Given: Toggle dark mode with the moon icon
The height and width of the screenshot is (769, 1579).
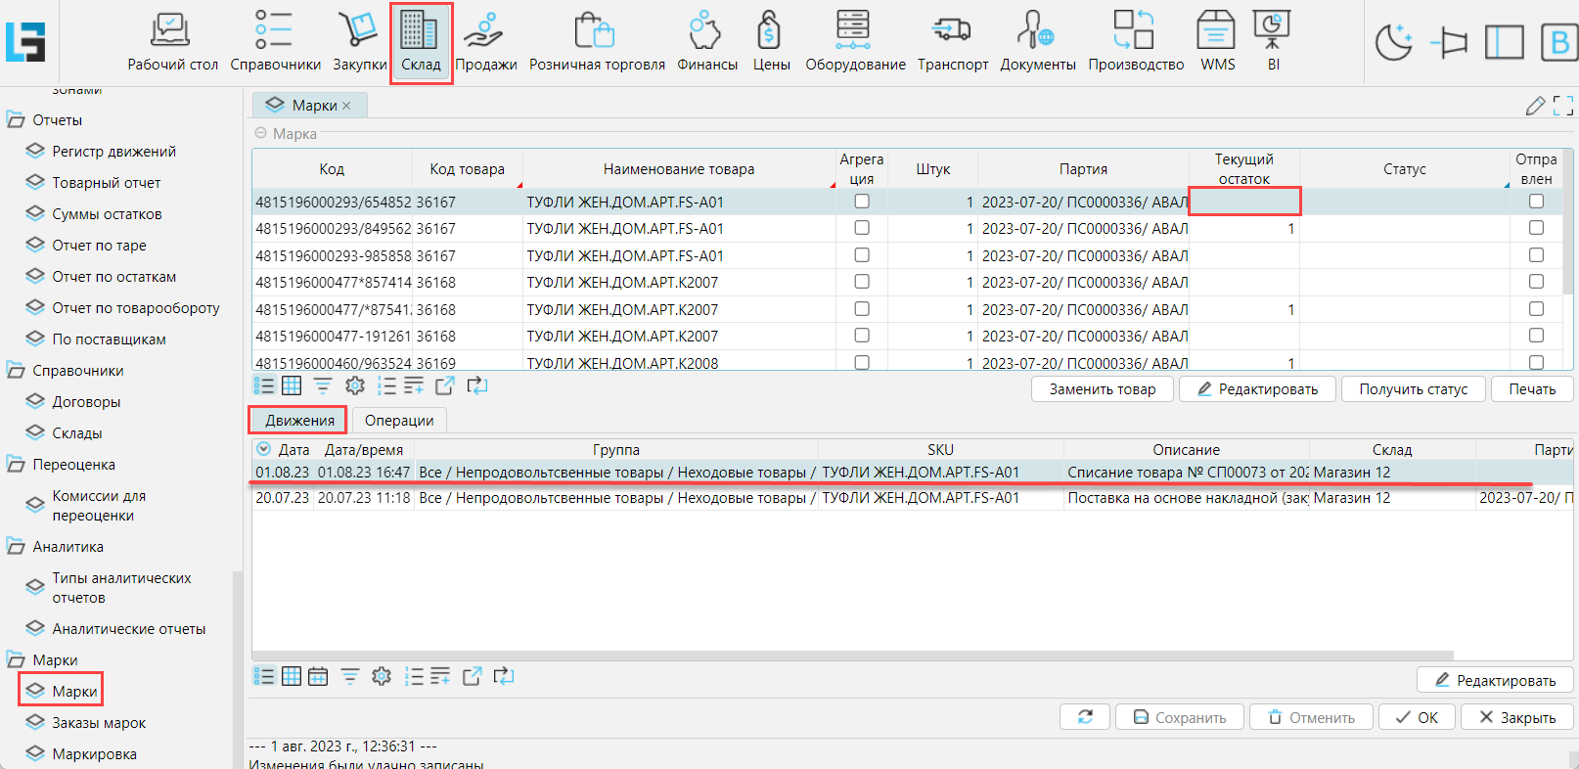Looking at the screenshot, I should (1393, 43).
